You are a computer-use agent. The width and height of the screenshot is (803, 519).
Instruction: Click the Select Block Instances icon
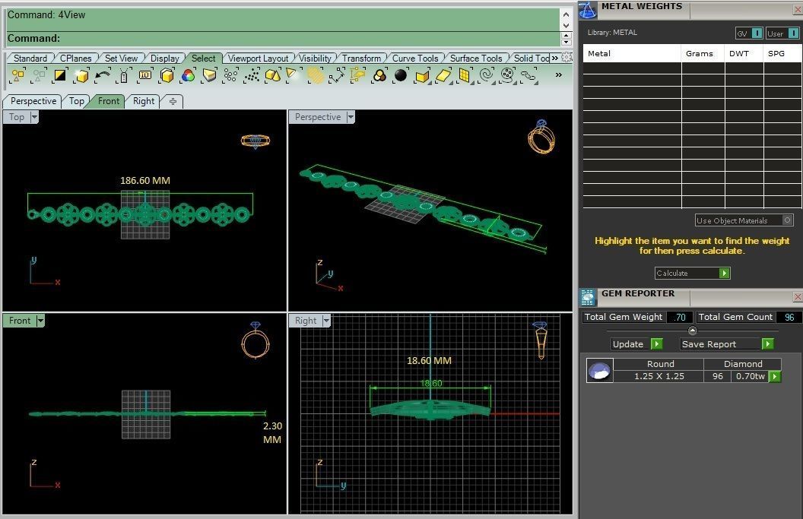tap(357, 76)
